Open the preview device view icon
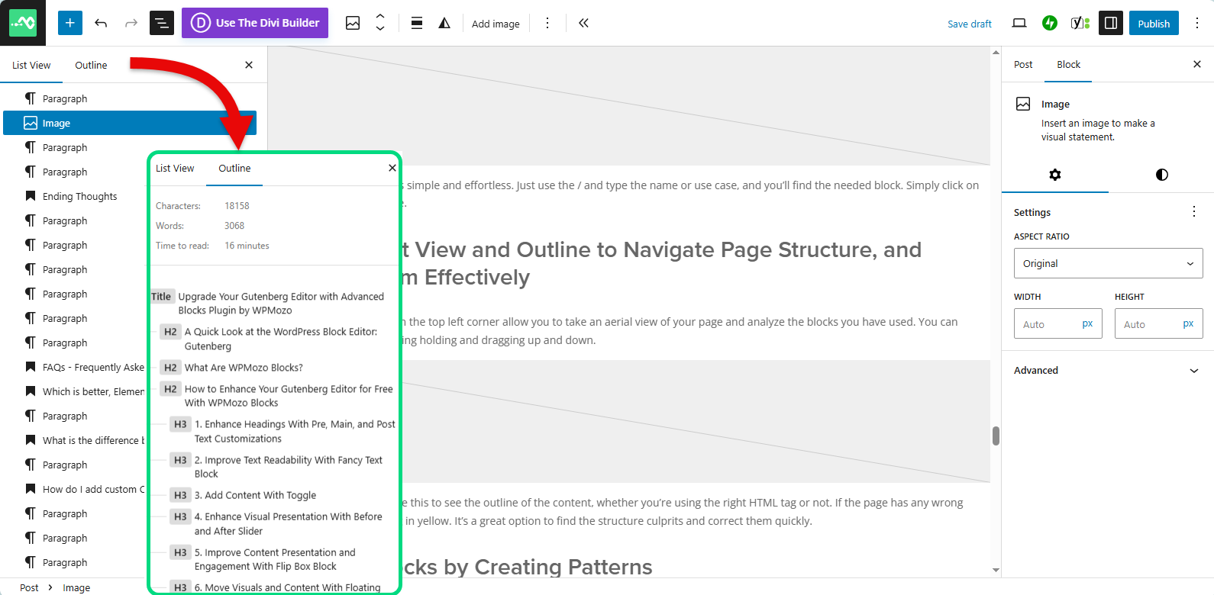The width and height of the screenshot is (1214, 595). point(1019,23)
